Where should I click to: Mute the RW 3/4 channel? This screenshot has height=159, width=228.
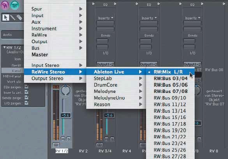click(x=106, y=139)
